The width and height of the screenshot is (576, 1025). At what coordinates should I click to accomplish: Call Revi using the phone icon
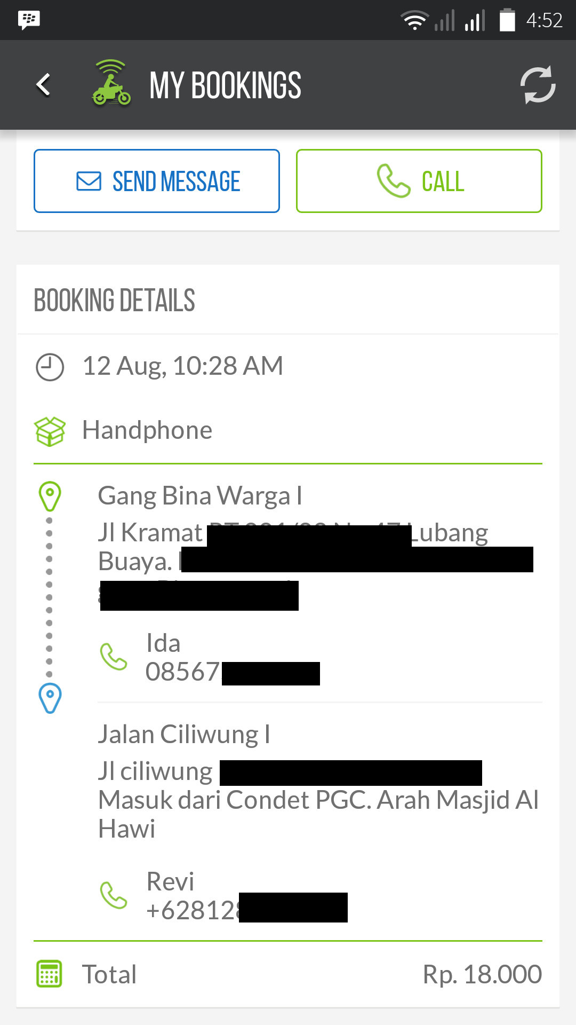pos(114,895)
